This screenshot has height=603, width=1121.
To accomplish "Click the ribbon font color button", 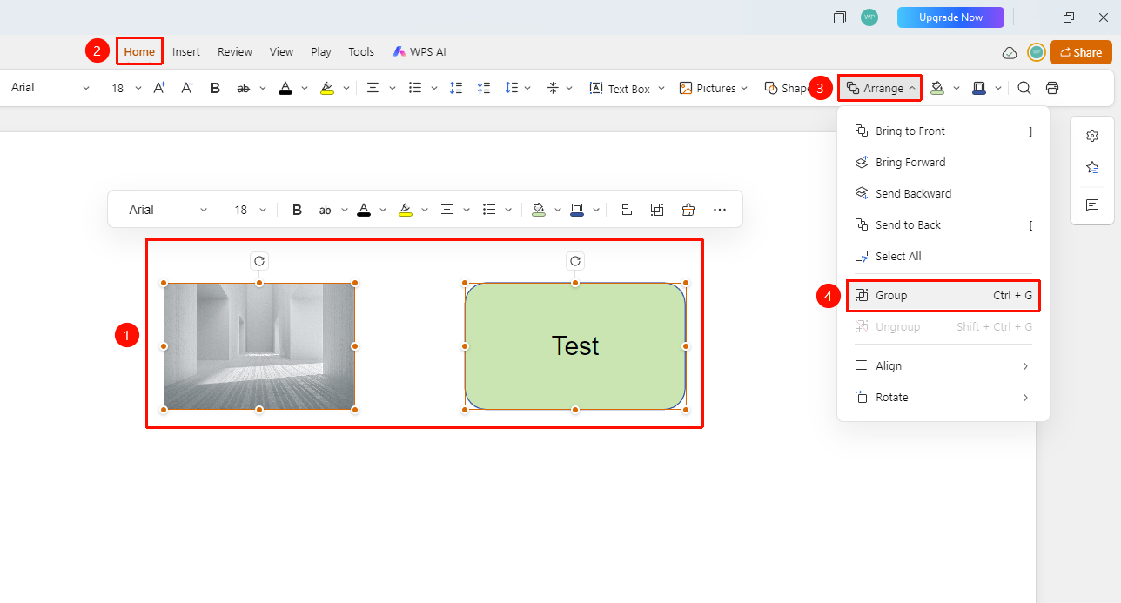I will [285, 88].
